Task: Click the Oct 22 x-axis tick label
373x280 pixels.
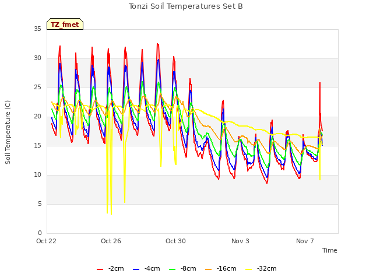Action: (x=47, y=241)
